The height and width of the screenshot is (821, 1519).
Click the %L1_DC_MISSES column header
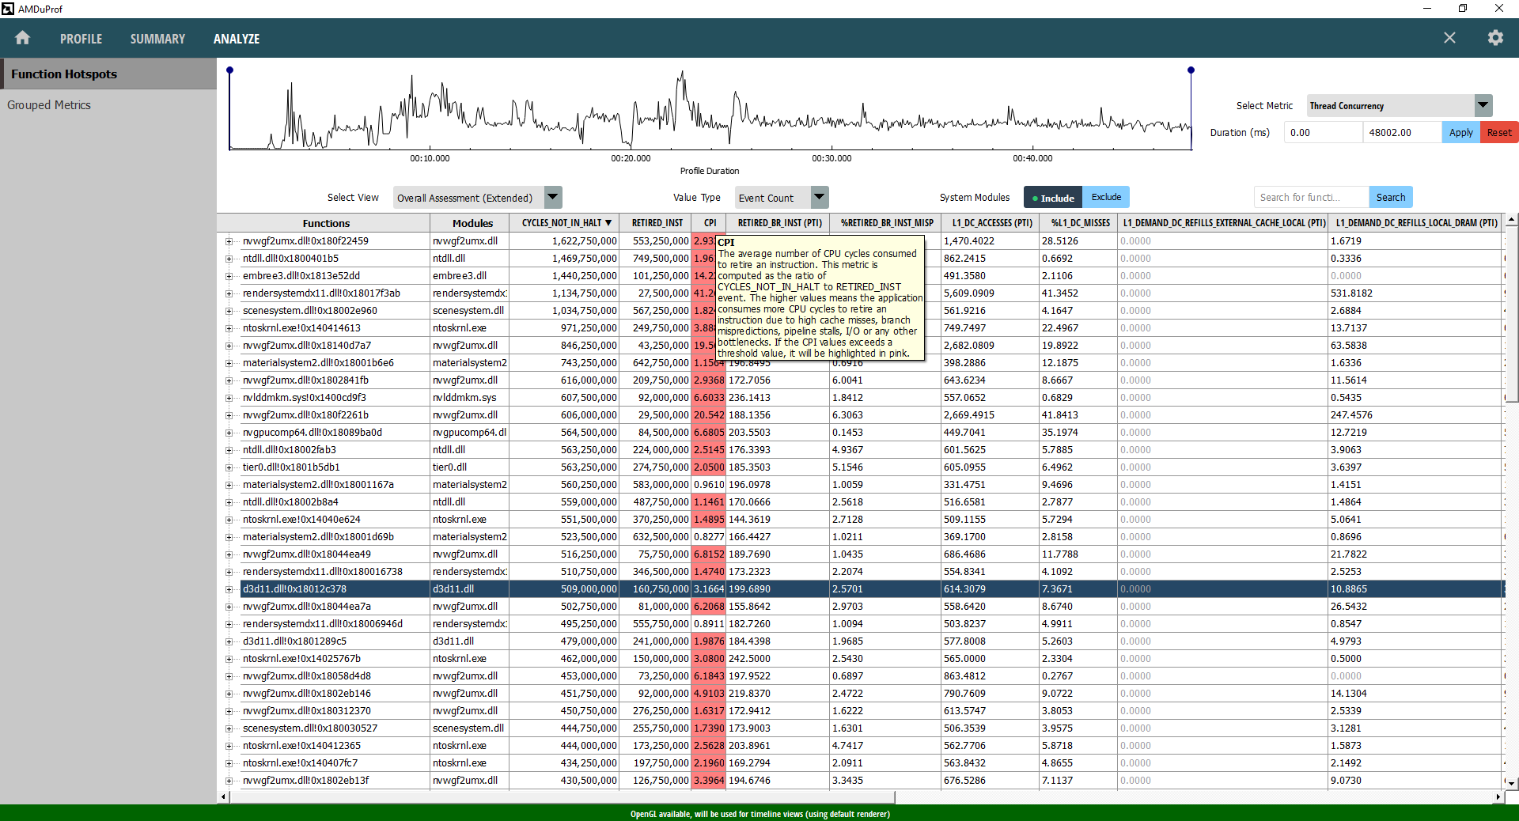(1080, 223)
